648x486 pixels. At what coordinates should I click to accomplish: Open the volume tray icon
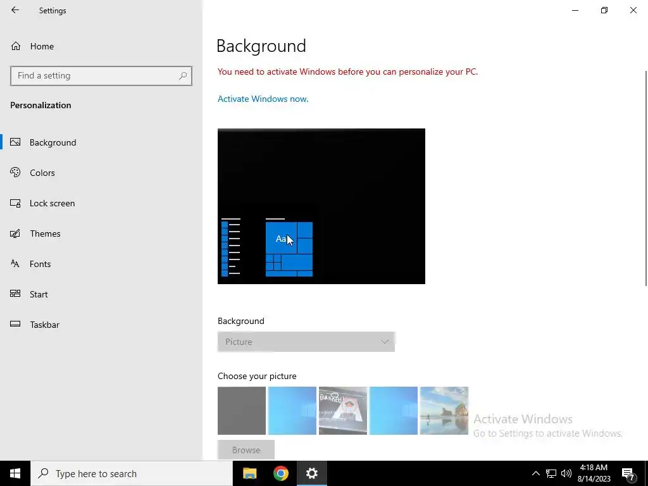[x=566, y=473]
